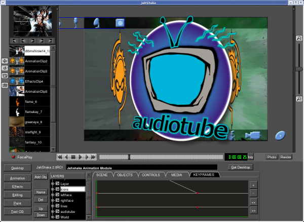
Task: Click the Photo button
Action: click(272, 157)
